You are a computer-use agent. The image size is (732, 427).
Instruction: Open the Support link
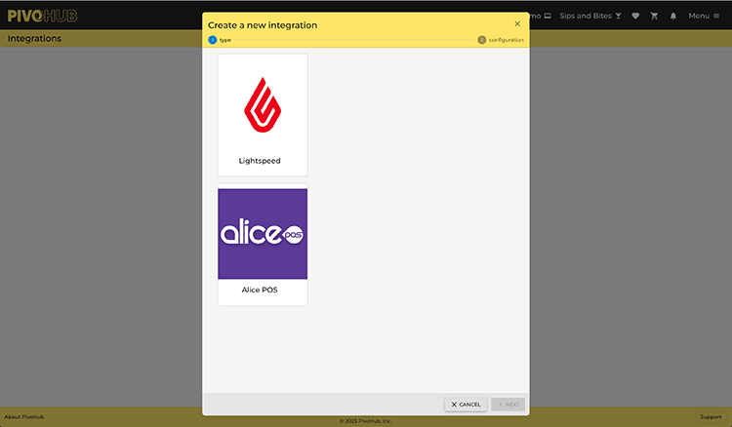click(711, 416)
